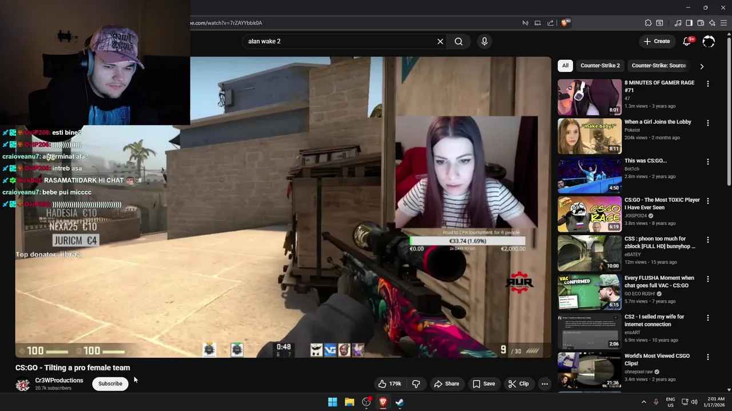Click the autoplay-blocked icon in the address bar

(x=525, y=23)
